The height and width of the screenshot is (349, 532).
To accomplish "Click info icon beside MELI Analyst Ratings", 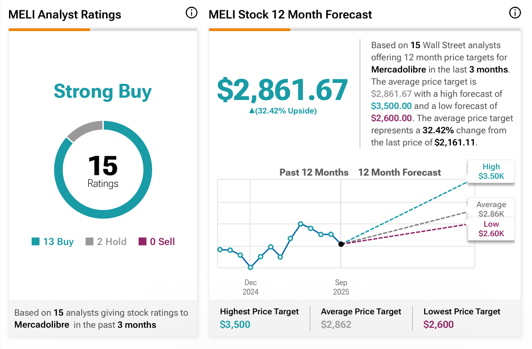I will 191,14.
